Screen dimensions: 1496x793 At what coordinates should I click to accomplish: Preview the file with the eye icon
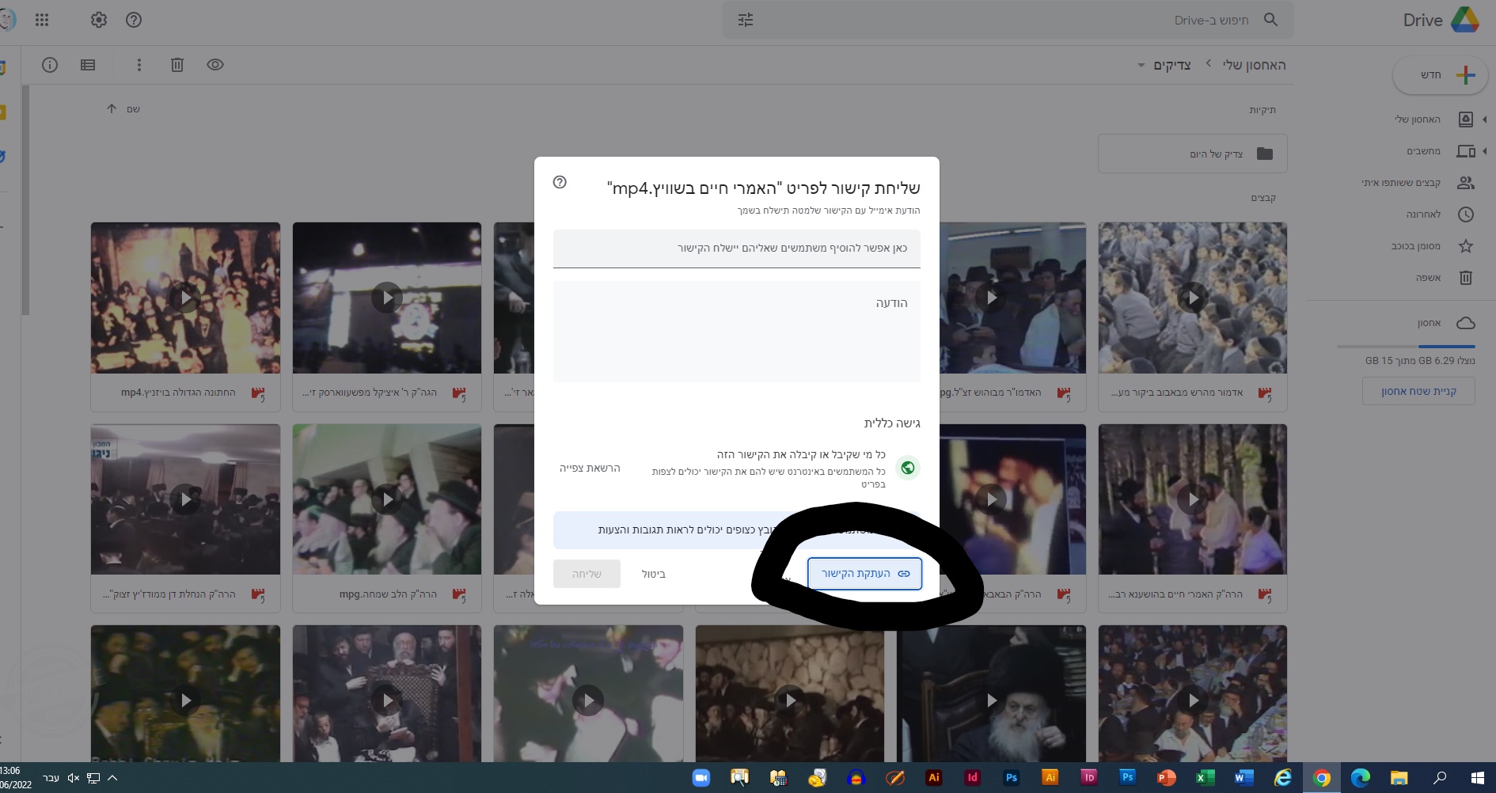point(215,65)
